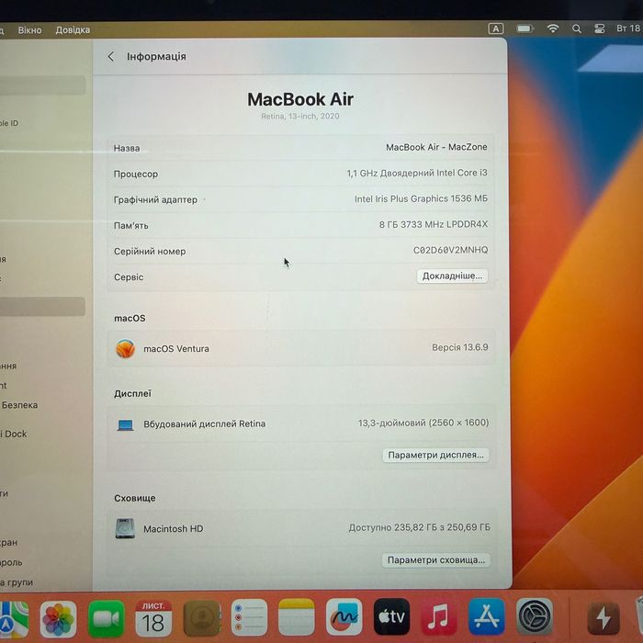Viewport: 643px width, 643px height.
Task: Click the Macintosh HD drive icon
Action: [x=125, y=528]
